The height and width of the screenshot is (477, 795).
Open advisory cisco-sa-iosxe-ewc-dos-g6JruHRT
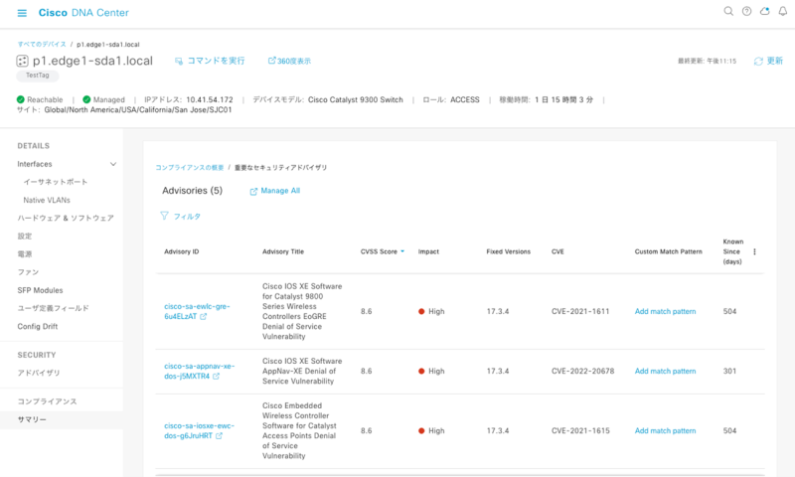199,430
